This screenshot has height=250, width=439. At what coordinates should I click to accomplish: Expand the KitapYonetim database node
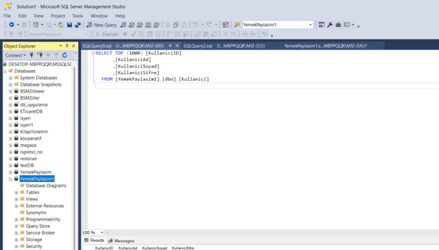click(10, 132)
